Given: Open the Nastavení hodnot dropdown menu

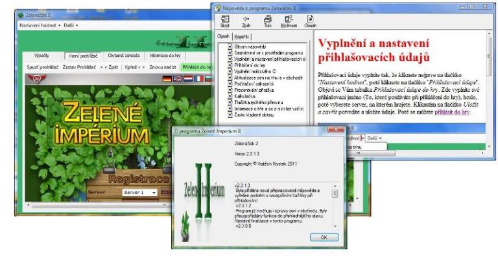Looking at the screenshot, I should point(40,25).
